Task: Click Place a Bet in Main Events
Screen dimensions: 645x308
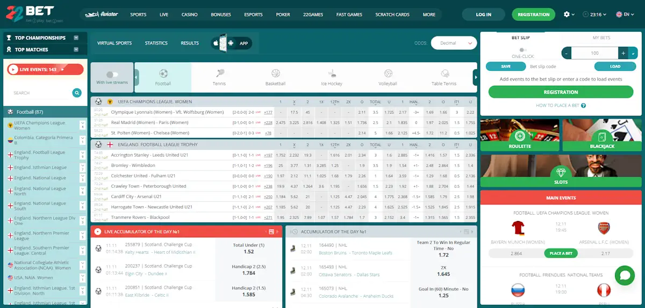Action: pos(561,253)
